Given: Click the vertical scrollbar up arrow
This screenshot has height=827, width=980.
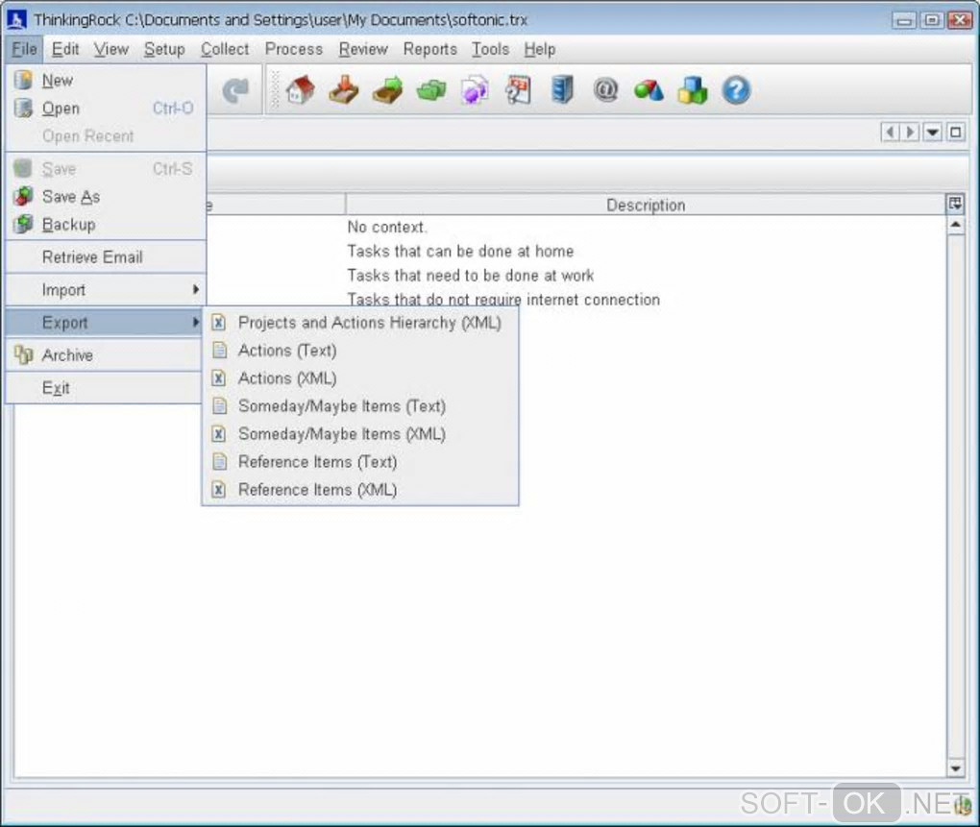Looking at the screenshot, I should pyautogui.click(x=956, y=225).
